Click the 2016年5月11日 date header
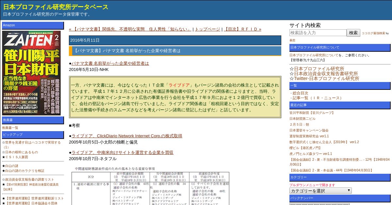This screenshot has width=392, height=205. 175,40
